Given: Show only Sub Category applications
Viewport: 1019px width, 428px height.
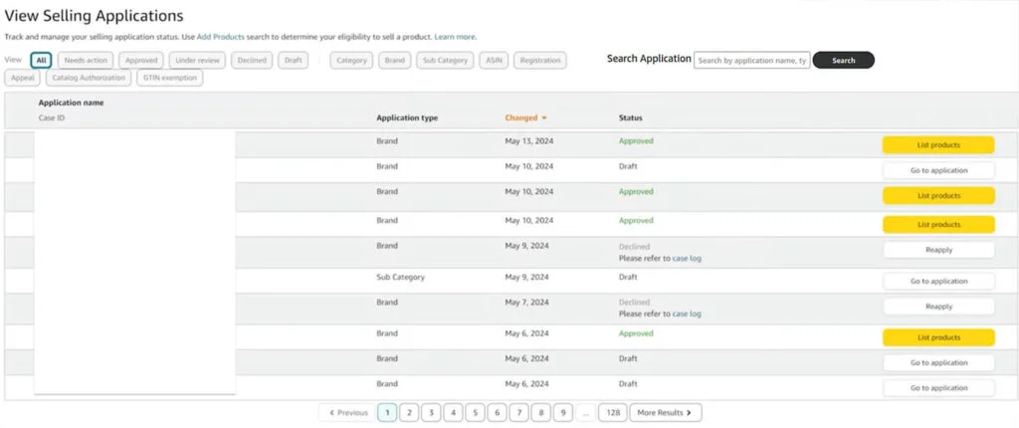Looking at the screenshot, I should pyautogui.click(x=443, y=61).
